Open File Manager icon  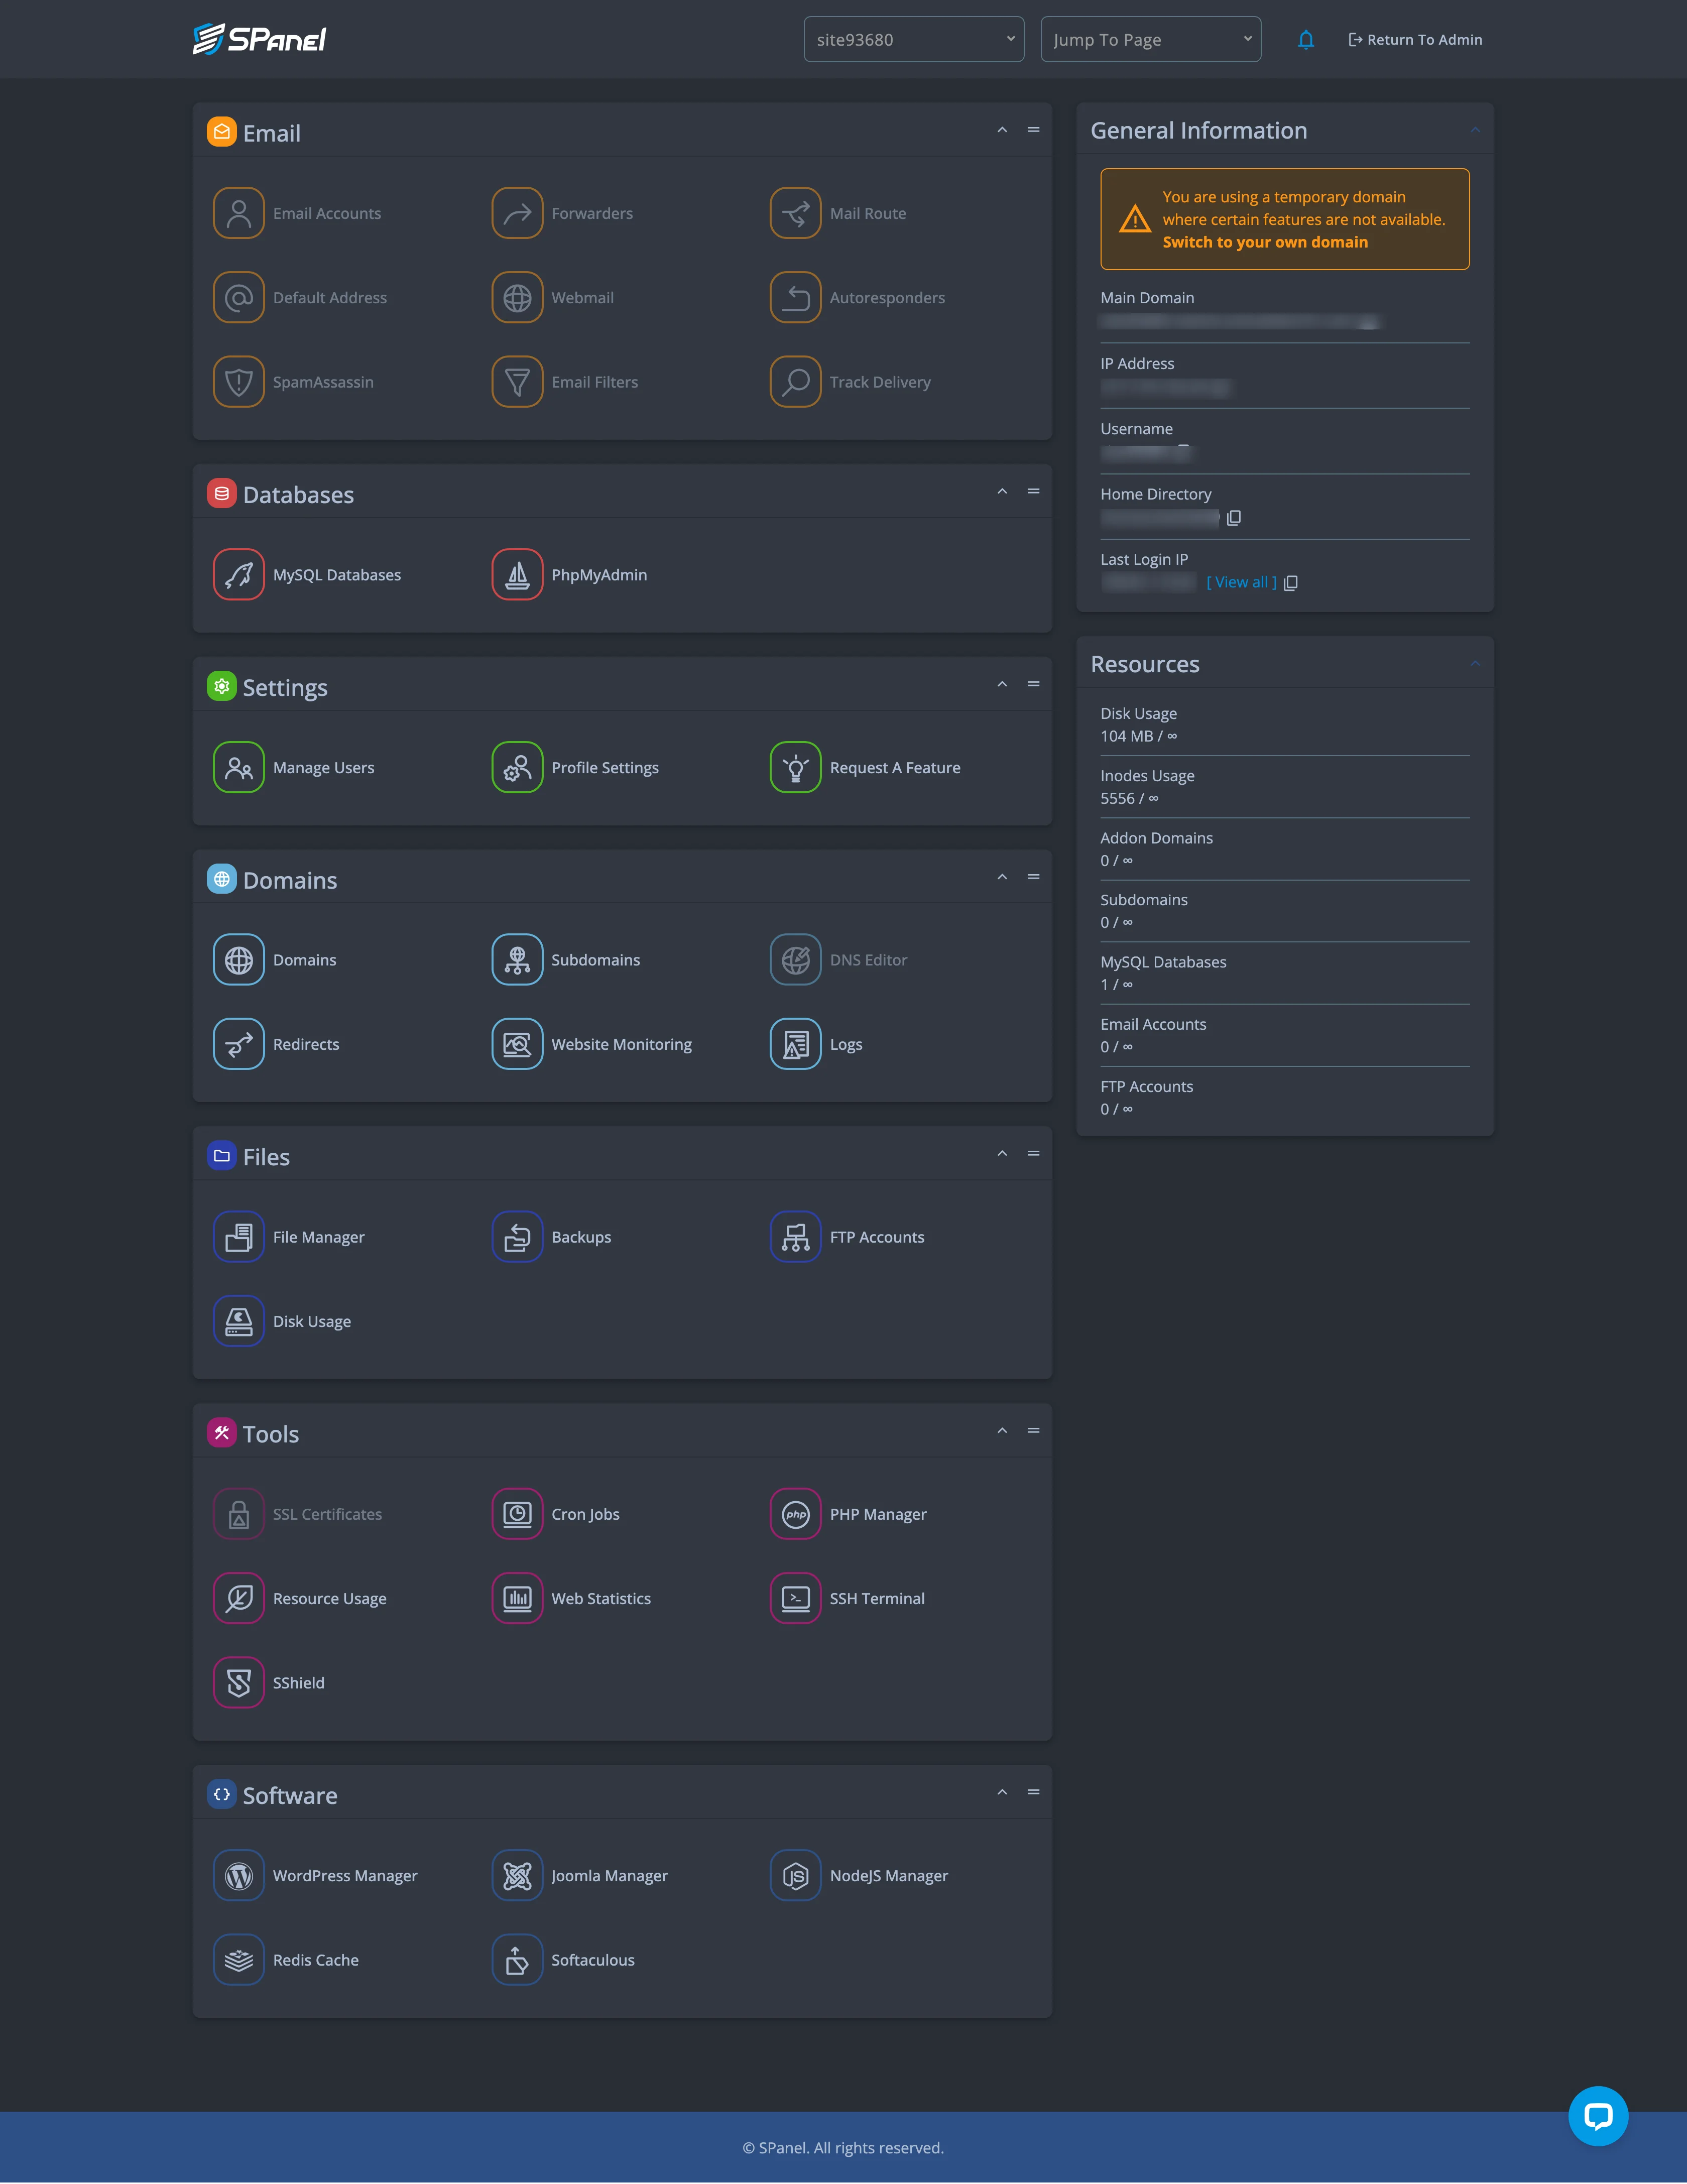tap(238, 1237)
